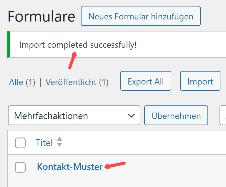This screenshot has width=226, height=187.
Task: Click the Formulare page heading
Action: (x=41, y=16)
